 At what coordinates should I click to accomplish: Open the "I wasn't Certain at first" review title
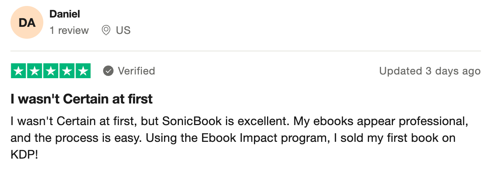pos(81,99)
